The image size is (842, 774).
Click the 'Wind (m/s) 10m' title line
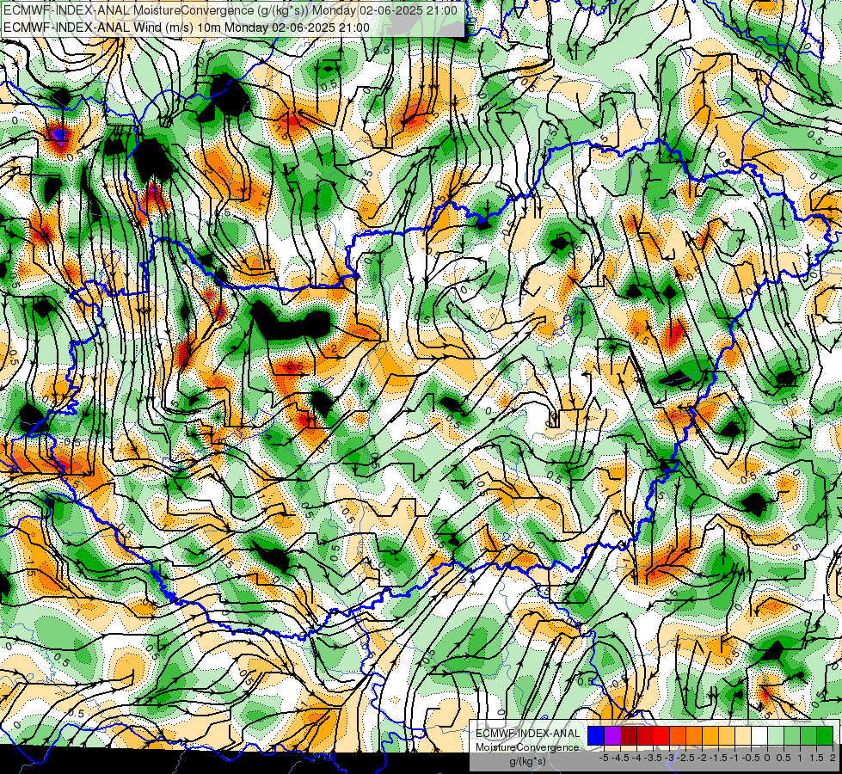187,28
